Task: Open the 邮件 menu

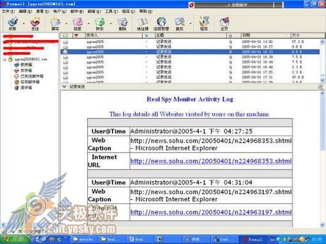Action: pyautogui.click(x=77, y=11)
